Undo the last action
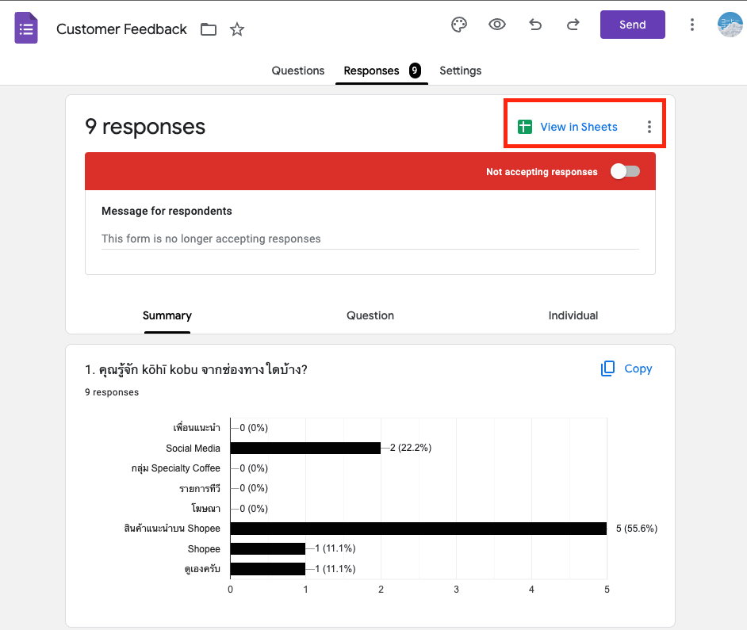 click(x=535, y=25)
